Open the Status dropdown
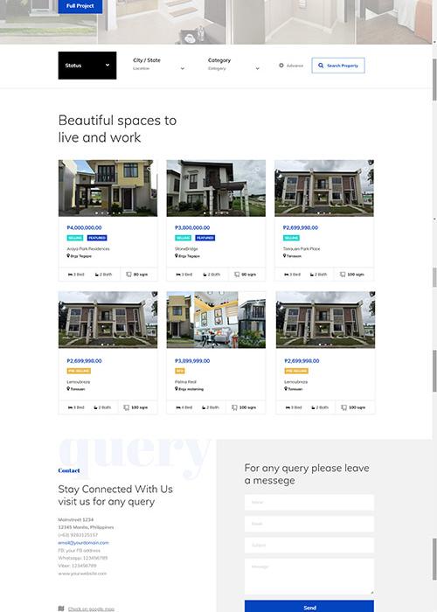The width and height of the screenshot is (437, 612). [x=87, y=66]
